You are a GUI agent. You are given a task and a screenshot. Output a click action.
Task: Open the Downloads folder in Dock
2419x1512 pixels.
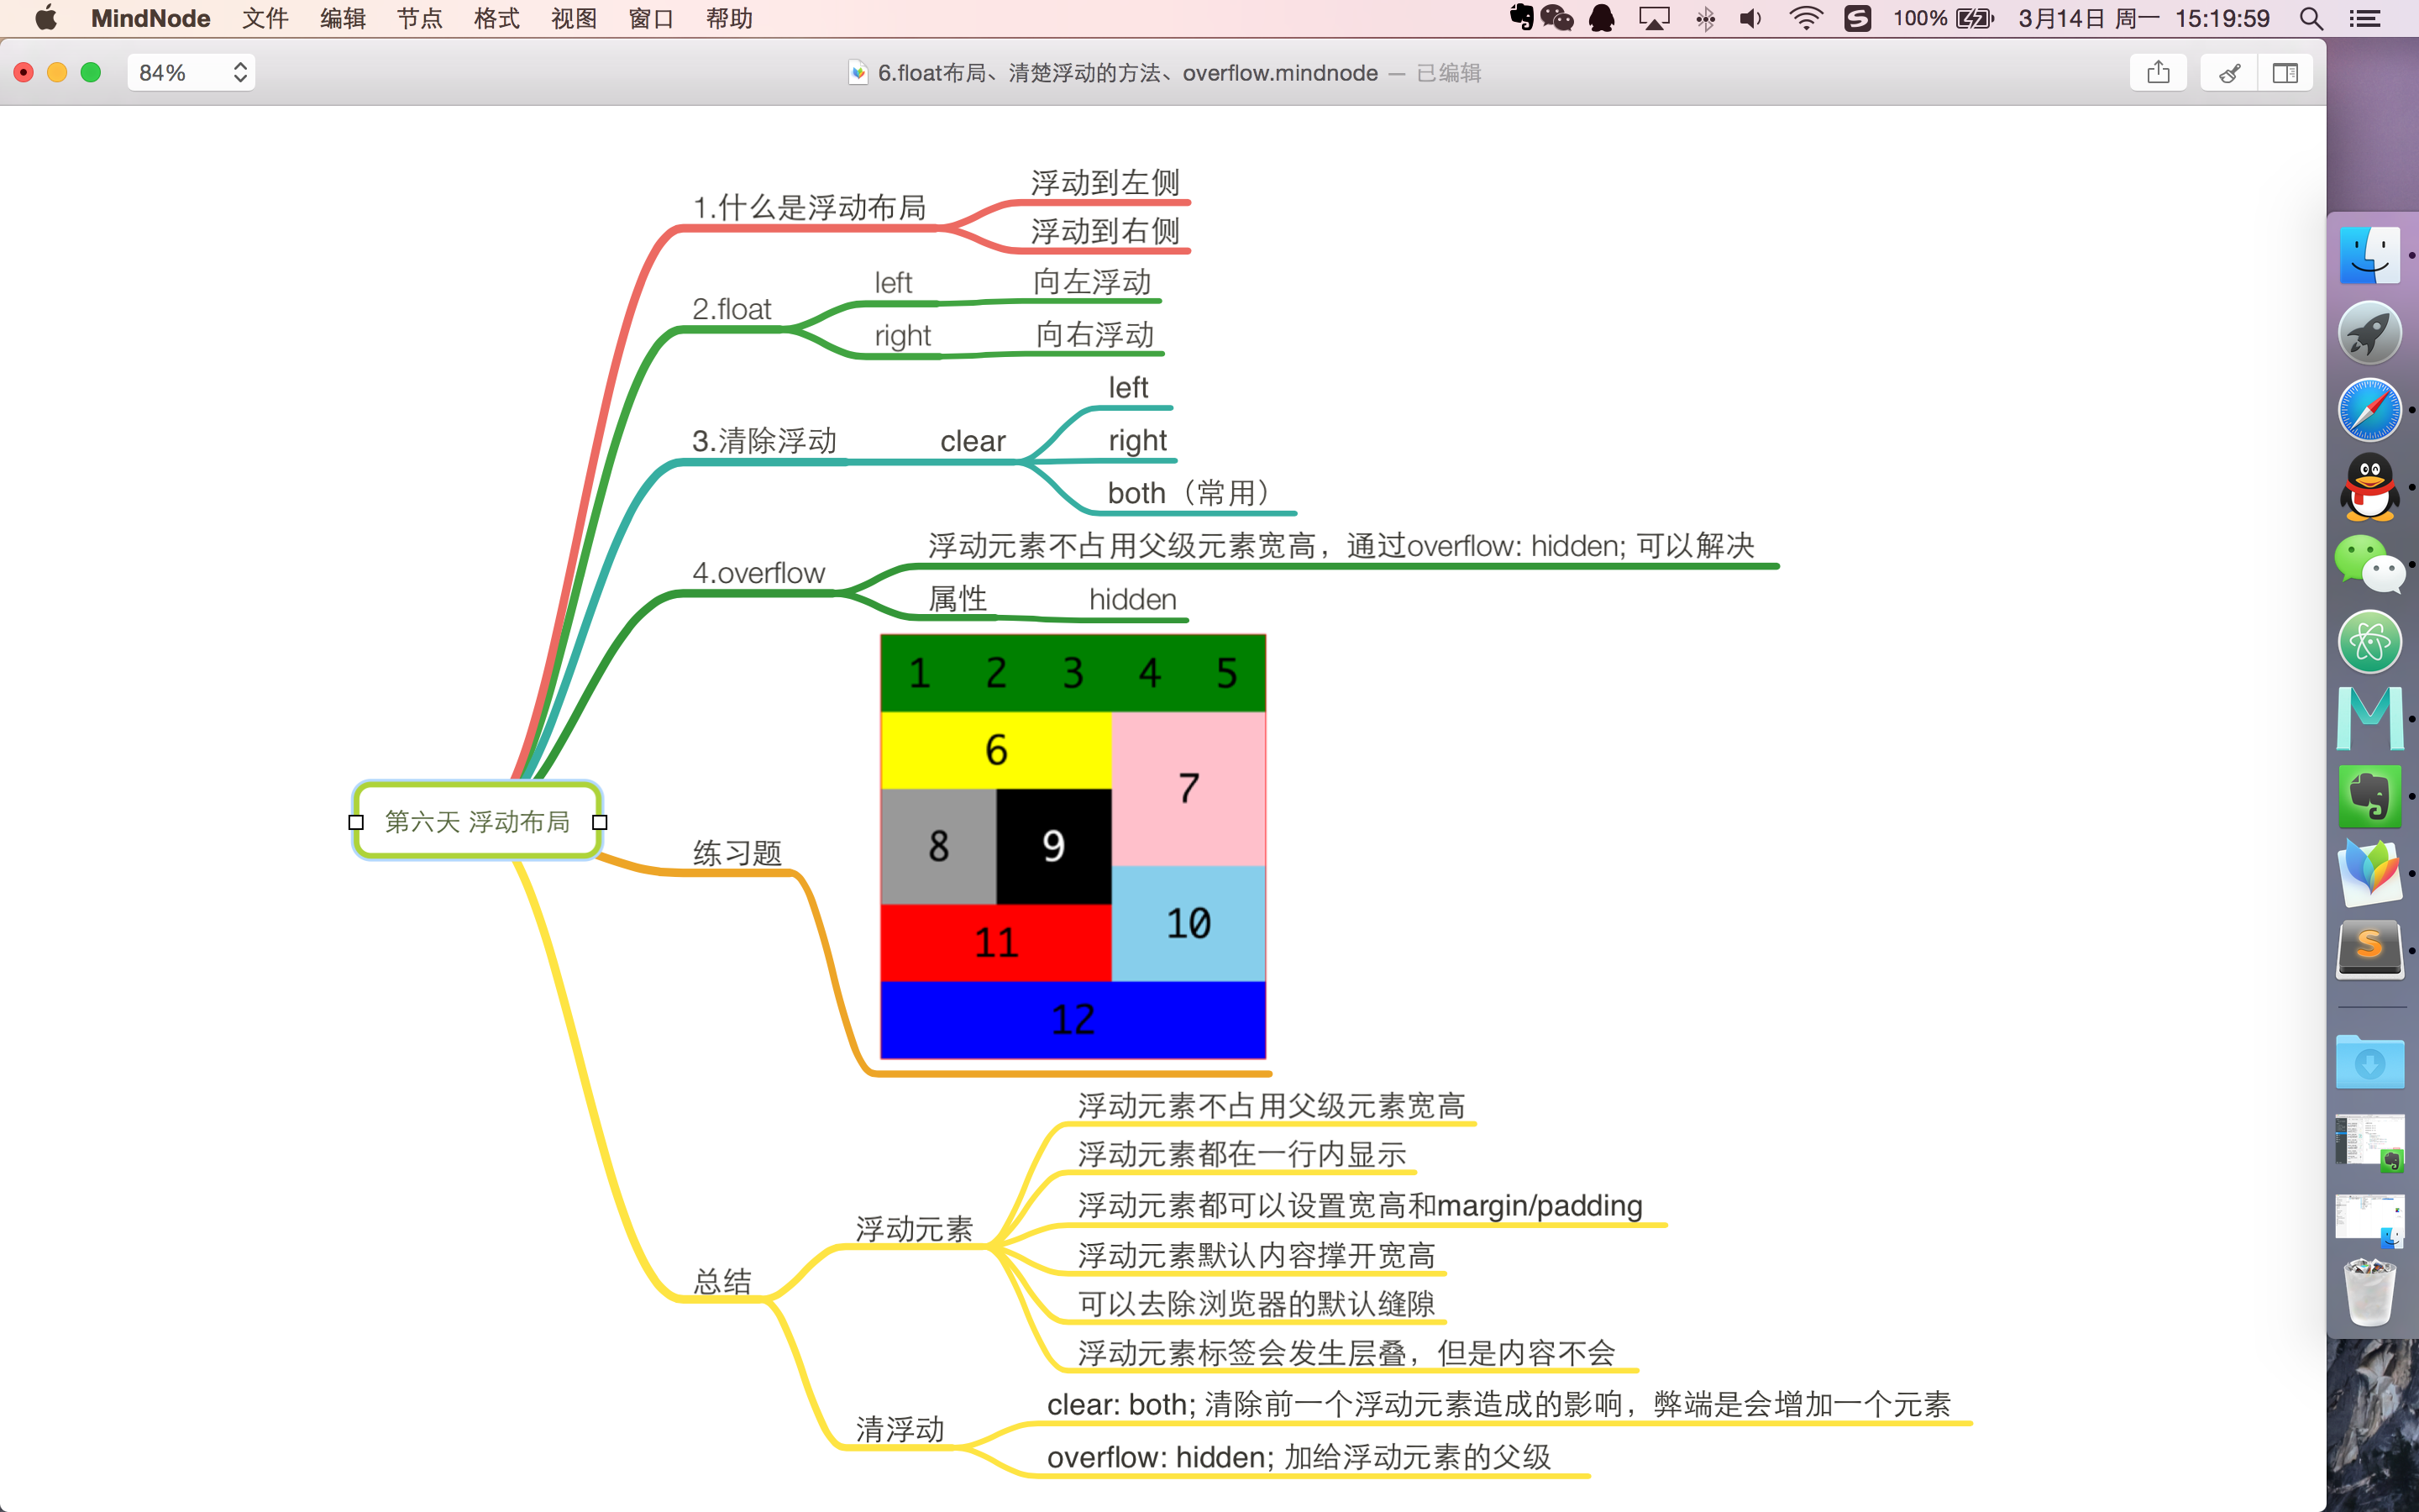[2370, 1062]
